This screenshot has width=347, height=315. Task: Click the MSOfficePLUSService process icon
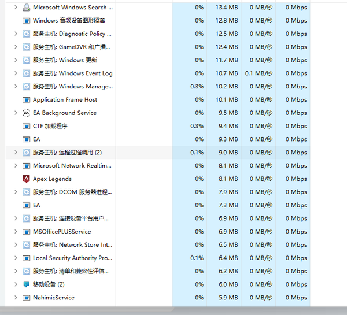(x=27, y=232)
